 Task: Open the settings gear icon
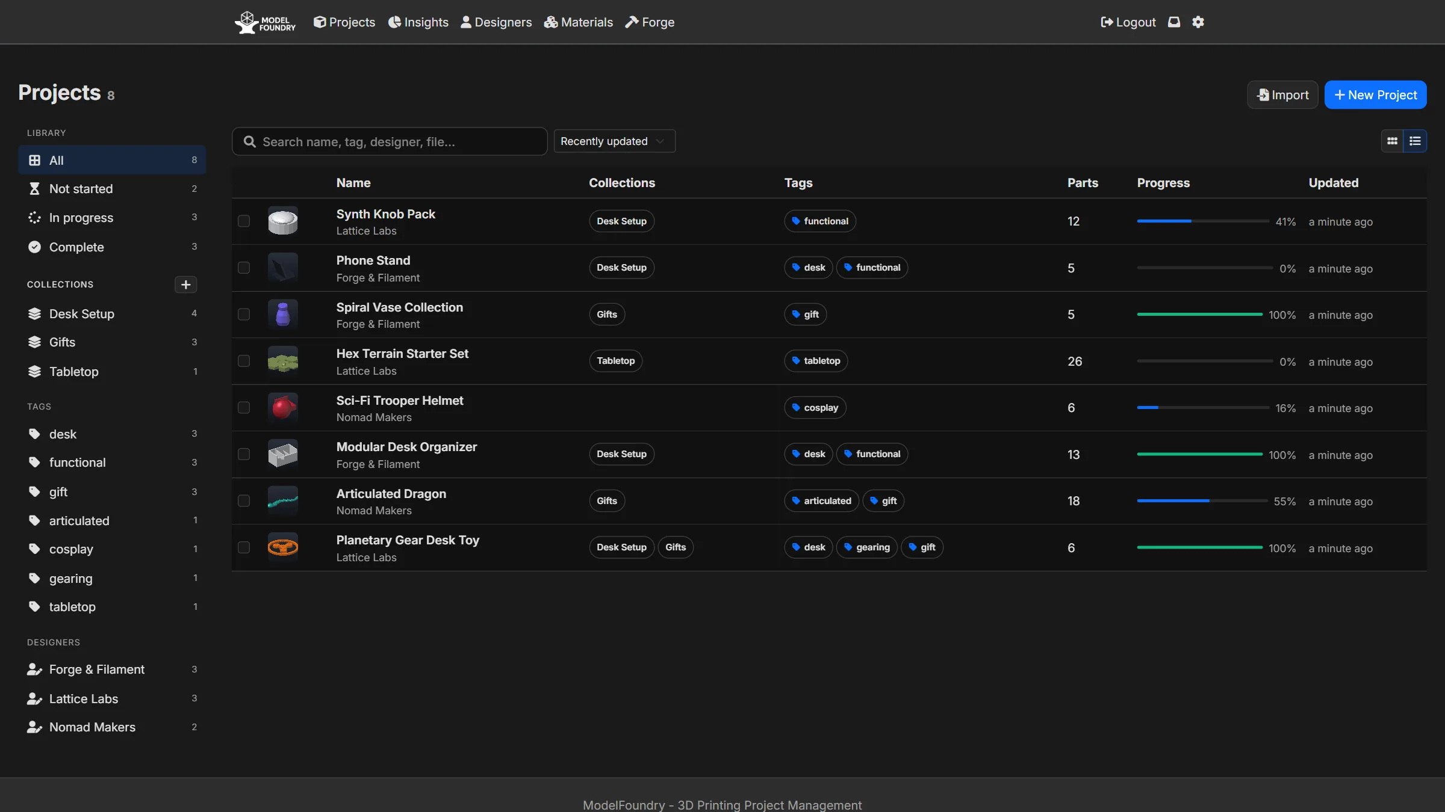point(1198,22)
